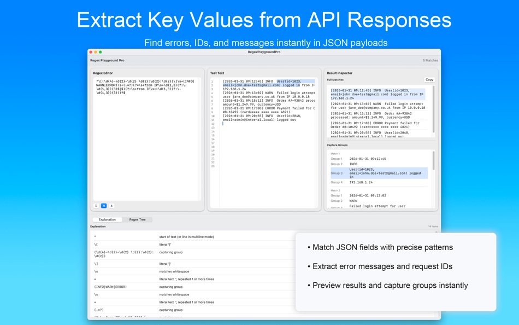Click line number 12 in Test Text gutter
The height and width of the screenshot is (325, 519).
click(213, 124)
